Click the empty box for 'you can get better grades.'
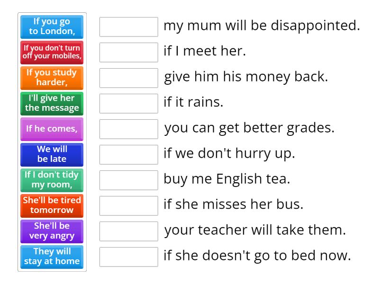The width and height of the screenshot is (379, 284). pos(129,129)
